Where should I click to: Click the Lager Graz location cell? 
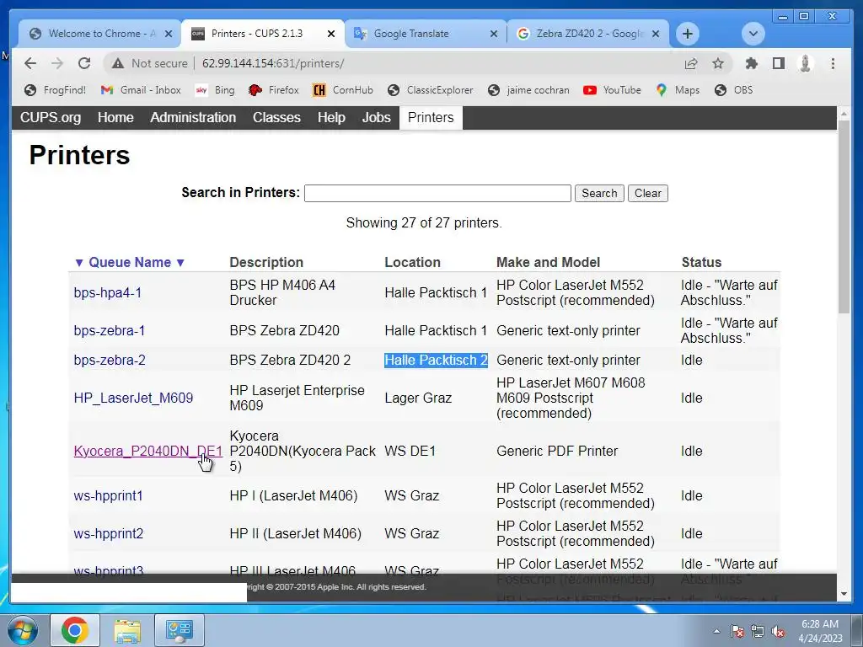click(x=418, y=398)
